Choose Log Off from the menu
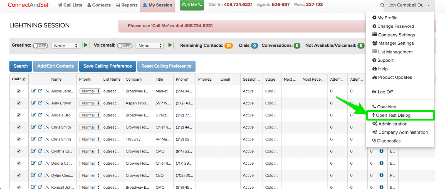The width and height of the screenshot is (445, 189). point(382,92)
